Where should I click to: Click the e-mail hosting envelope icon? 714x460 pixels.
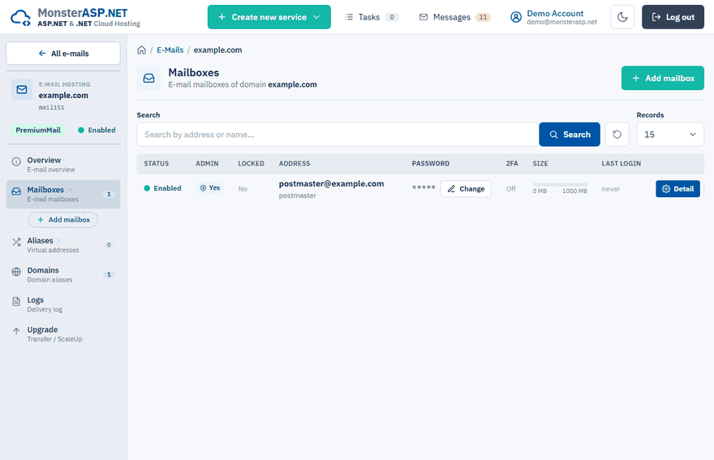22,90
